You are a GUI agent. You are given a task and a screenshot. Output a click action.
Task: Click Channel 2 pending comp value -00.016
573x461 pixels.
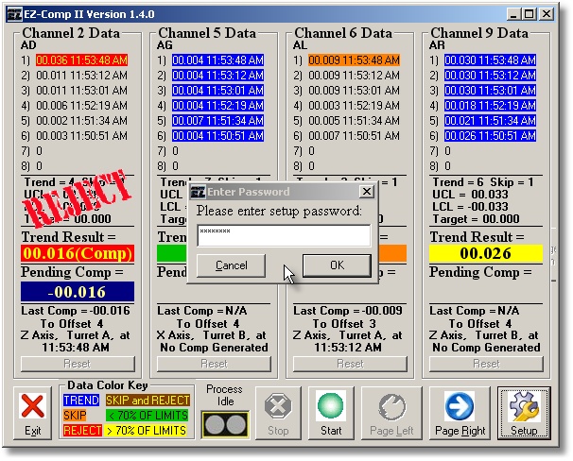pos(78,292)
